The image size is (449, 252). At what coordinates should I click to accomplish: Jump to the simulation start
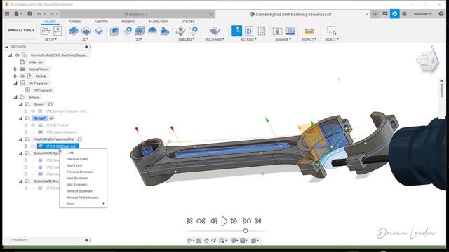[x=189, y=221]
